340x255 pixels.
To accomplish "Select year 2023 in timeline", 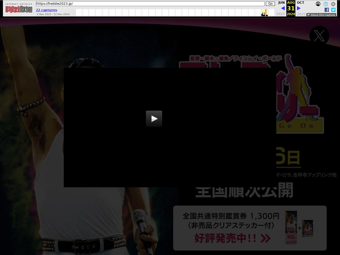I will click(280, 14).
